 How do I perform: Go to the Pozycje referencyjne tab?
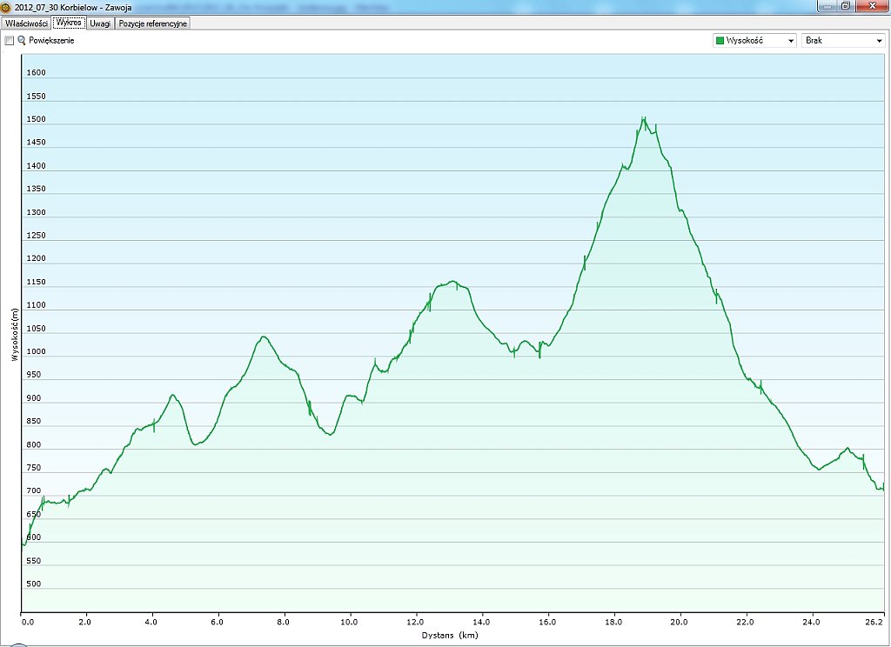click(152, 23)
